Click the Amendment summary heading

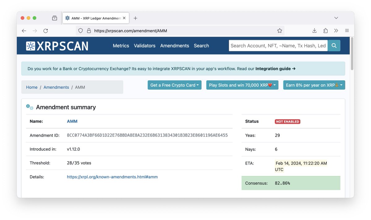tap(66, 107)
